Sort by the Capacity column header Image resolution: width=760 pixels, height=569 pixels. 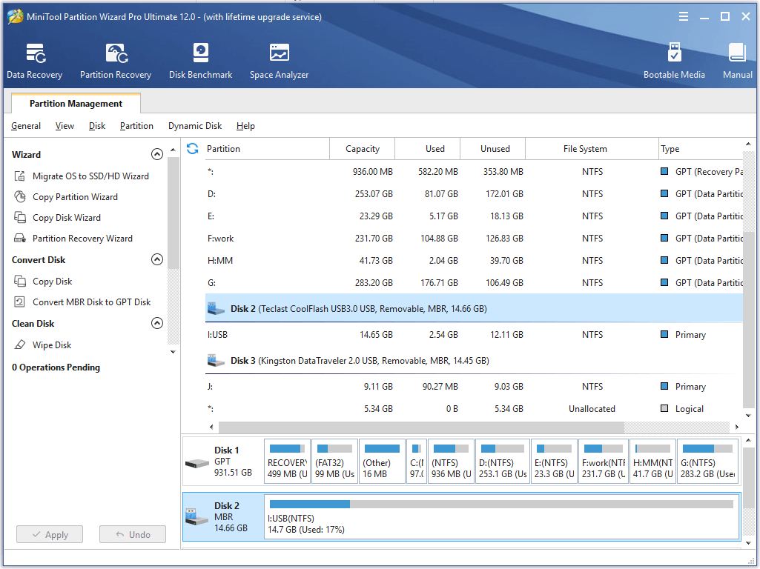tap(362, 149)
